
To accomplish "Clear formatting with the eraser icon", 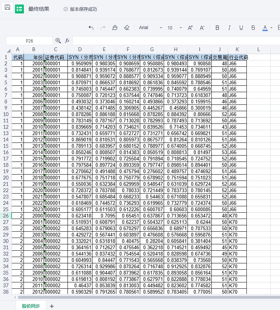I will (127, 28).
